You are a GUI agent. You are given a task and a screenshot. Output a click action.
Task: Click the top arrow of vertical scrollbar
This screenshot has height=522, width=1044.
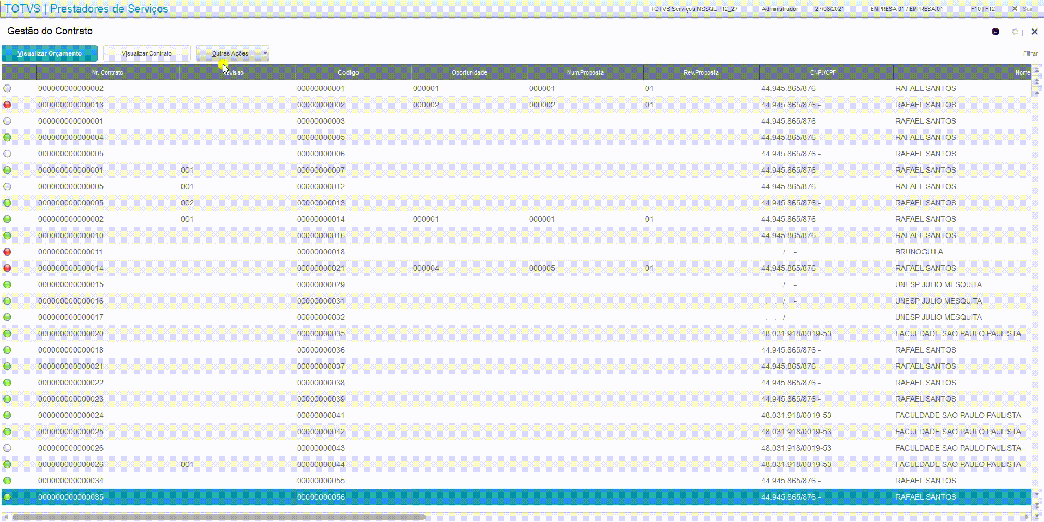[x=1037, y=71]
